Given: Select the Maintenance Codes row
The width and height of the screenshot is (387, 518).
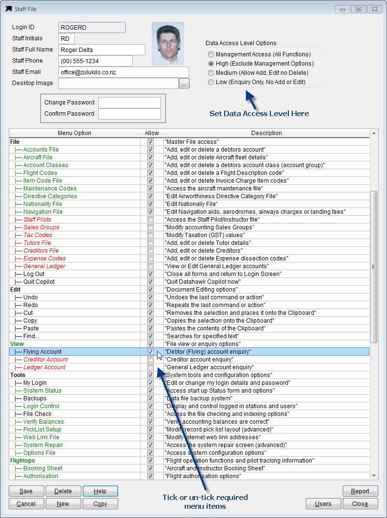Looking at the screenshot, I should coord(189,189).
